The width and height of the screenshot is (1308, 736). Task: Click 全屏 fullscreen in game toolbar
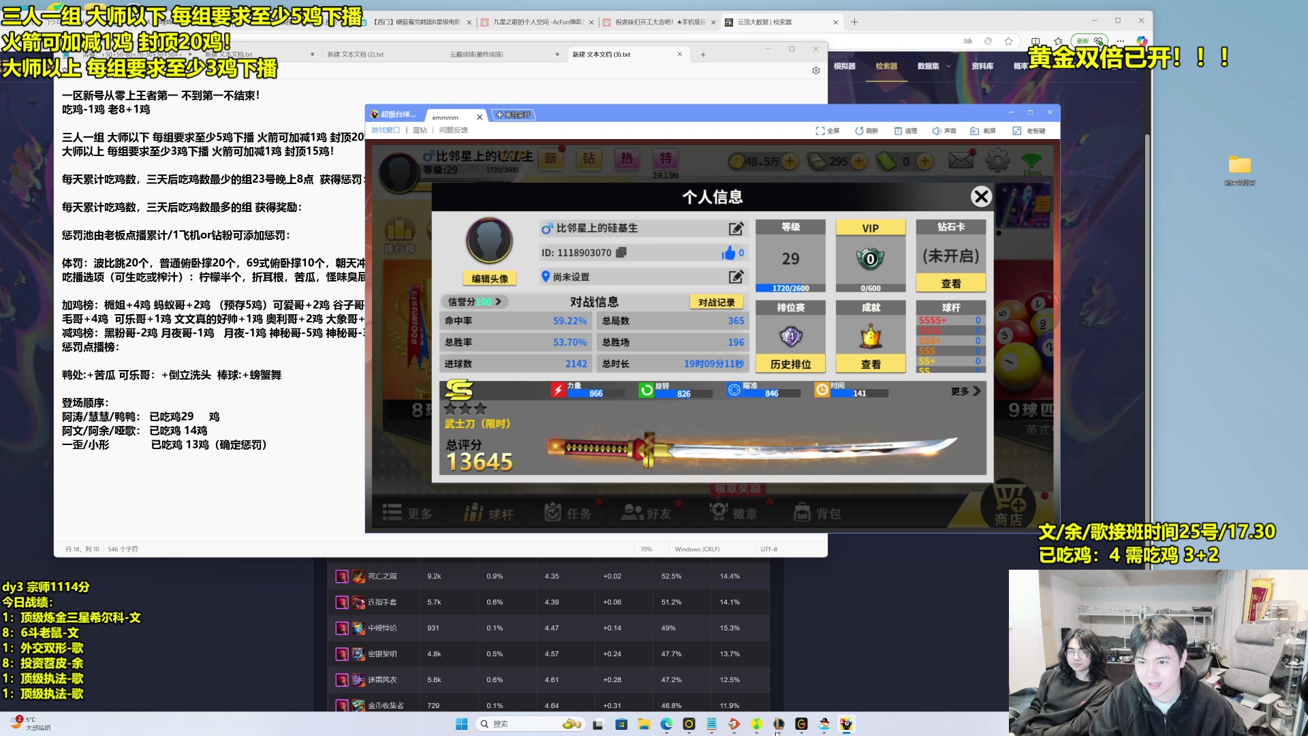(827, 131)
